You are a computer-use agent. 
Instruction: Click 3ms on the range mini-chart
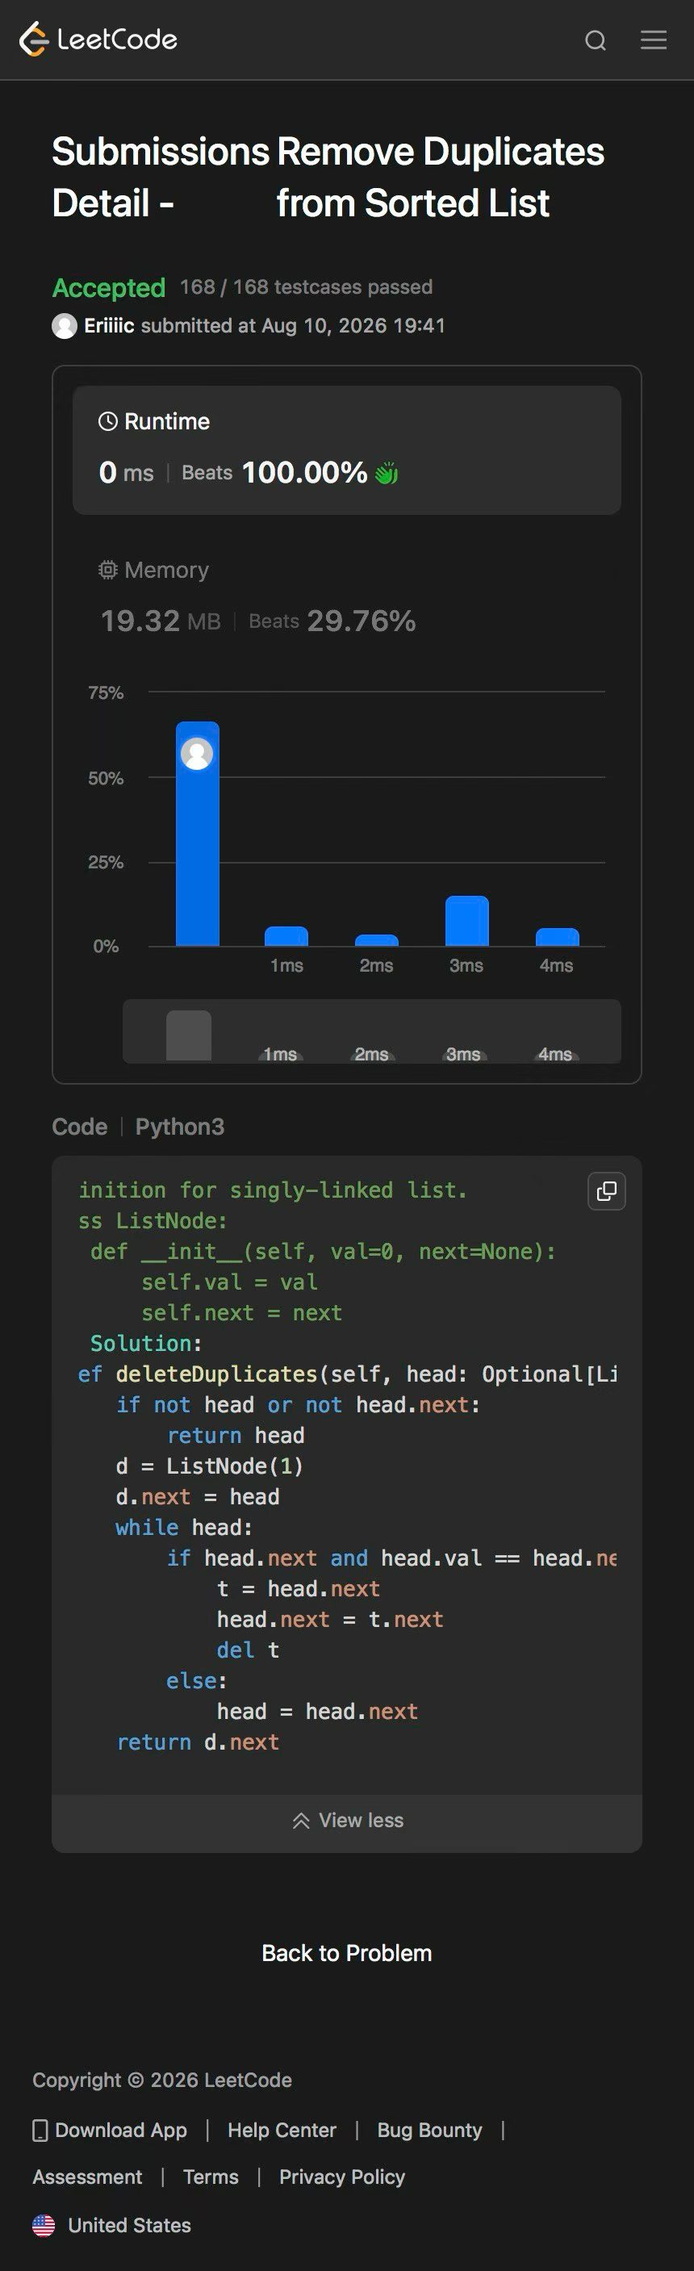pyautogui.click(x=463, y=1053)
